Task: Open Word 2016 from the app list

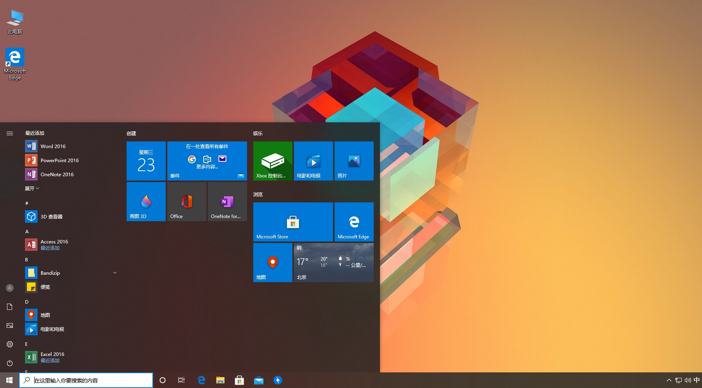Action: coord(53,146)
